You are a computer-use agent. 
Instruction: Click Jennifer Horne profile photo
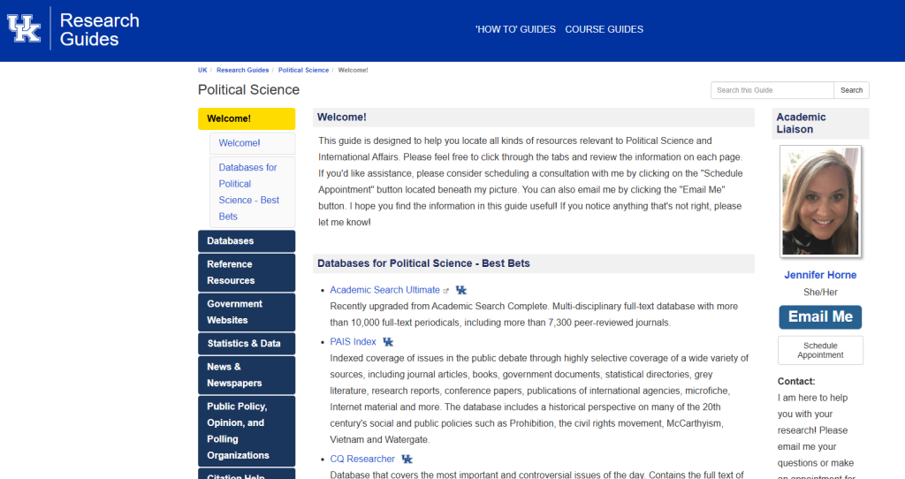820,201
